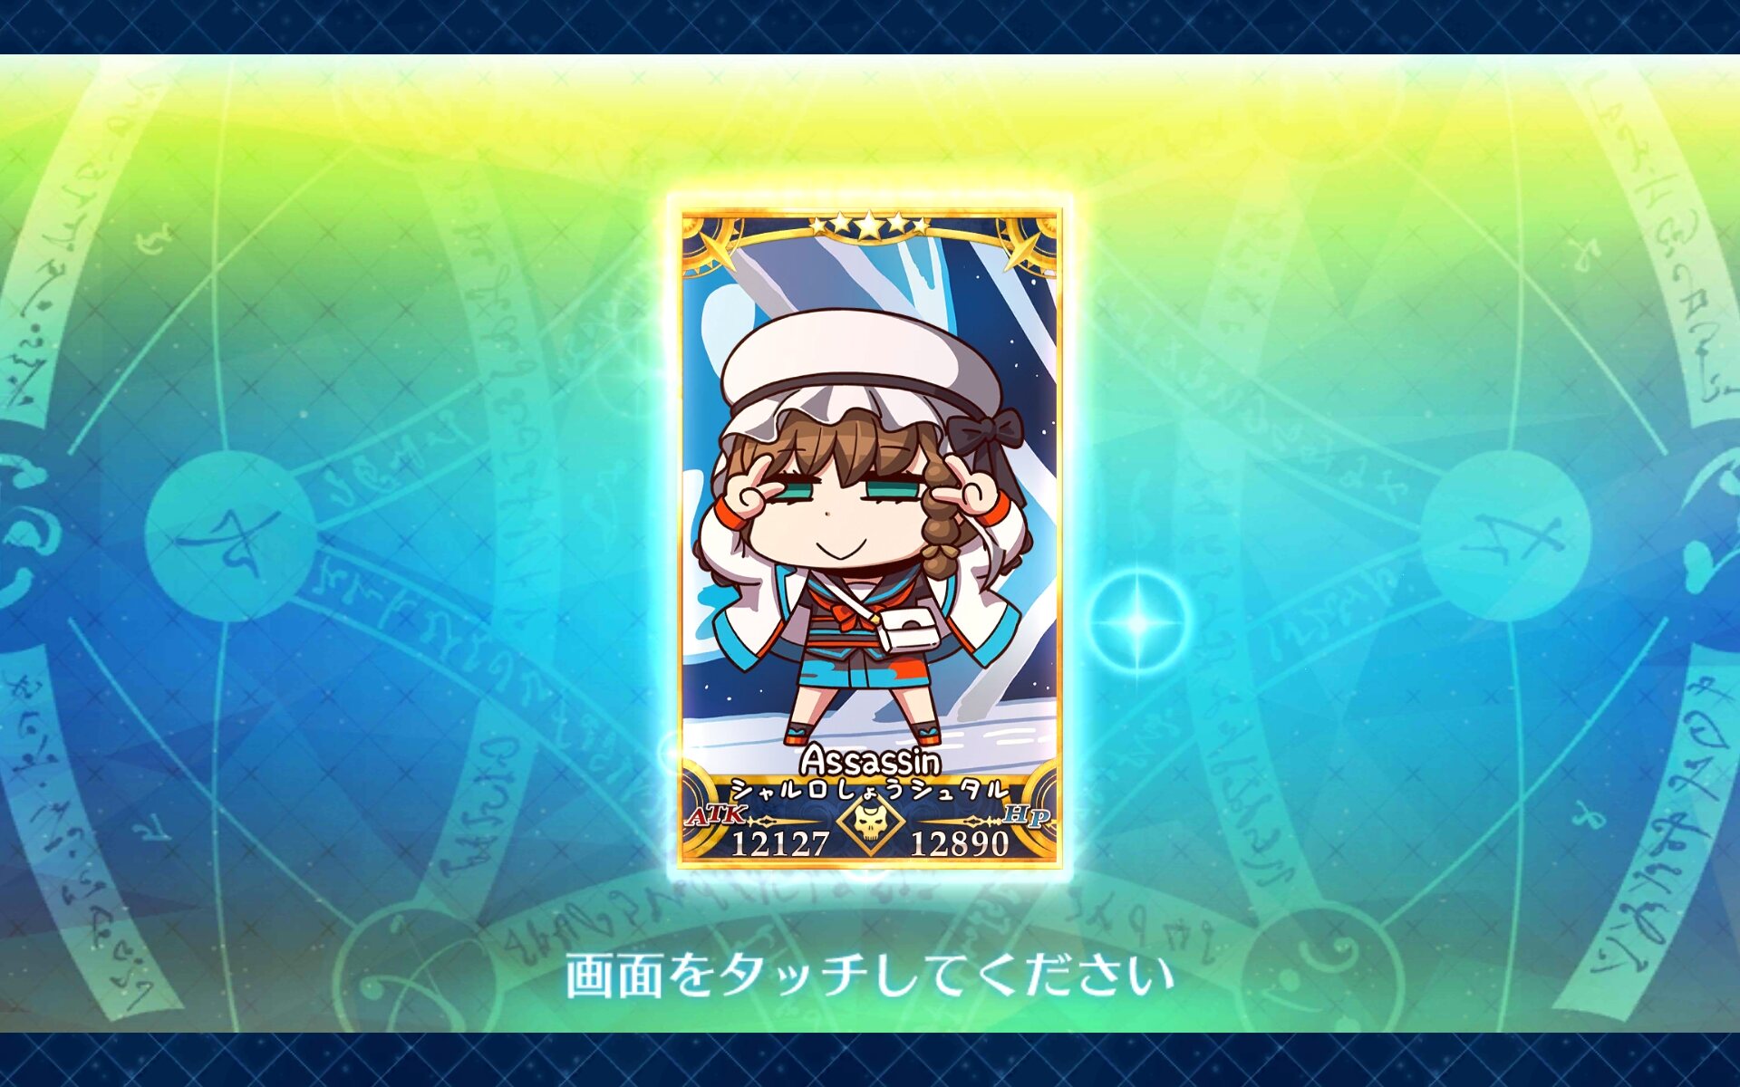Tap the 画面をタッチしてください prompt
Screen dimensions: 1740x1087
pos(869,975)
